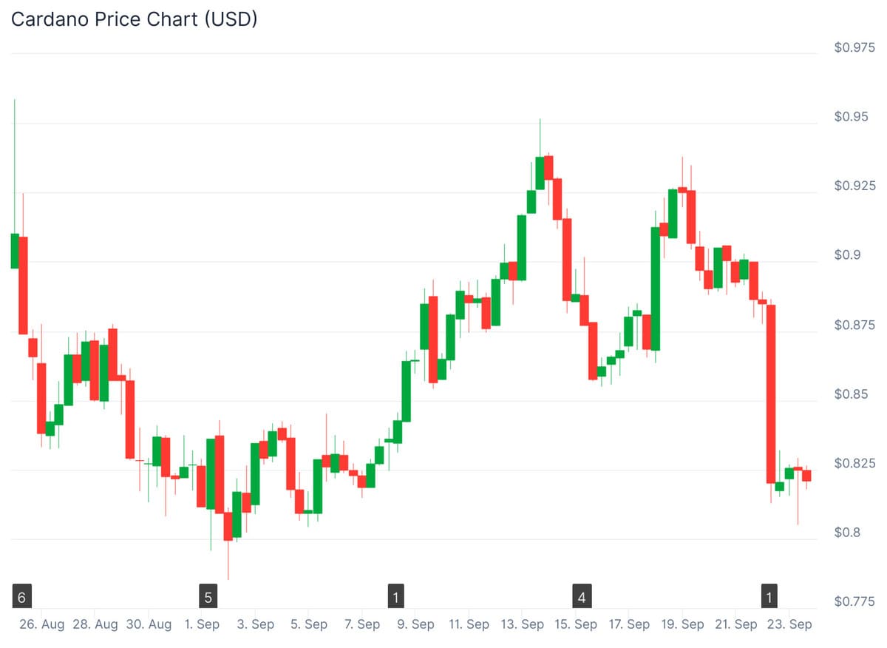The image size is (887, 648).
Task: Click the event marker badge labeled 6
Action: (x=22, y=596)
